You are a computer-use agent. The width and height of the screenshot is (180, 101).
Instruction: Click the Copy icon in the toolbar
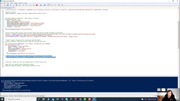(x=13, y=5)
